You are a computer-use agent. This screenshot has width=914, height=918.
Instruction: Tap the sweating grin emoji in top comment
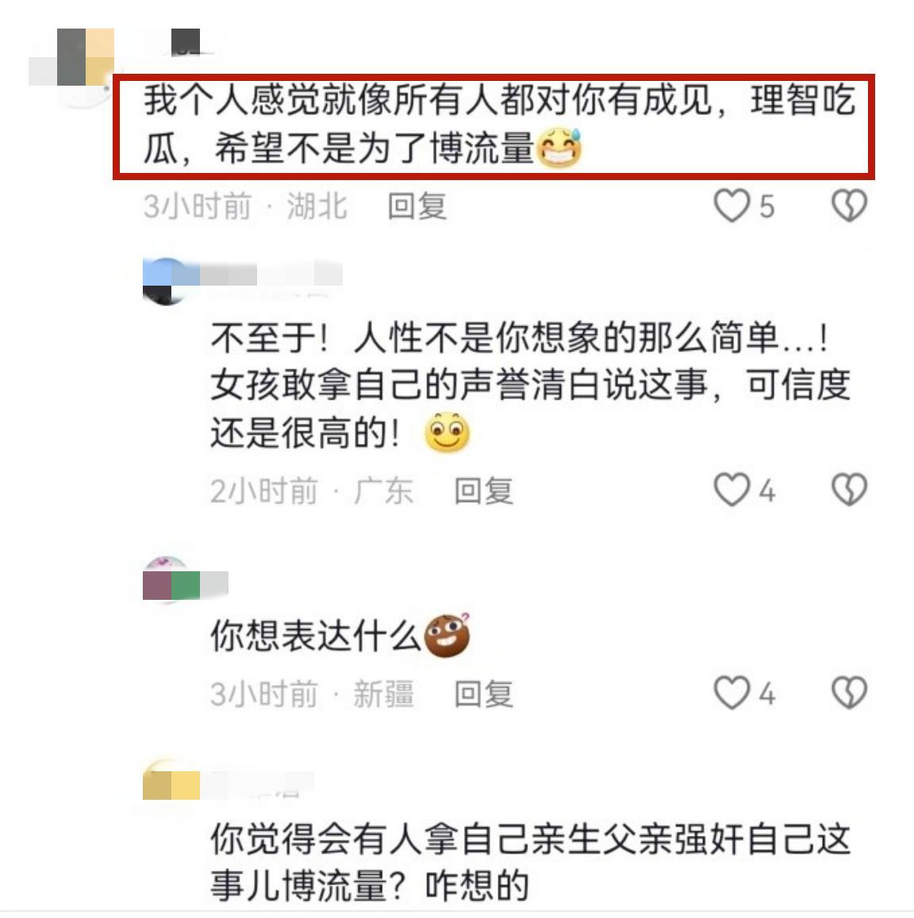(559, 148)
